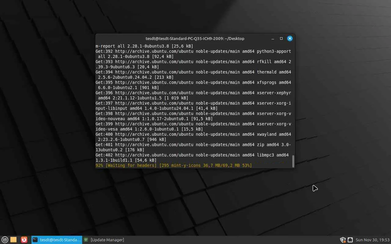Click the Get:392 python3-apport line

[x=193, y=51]
